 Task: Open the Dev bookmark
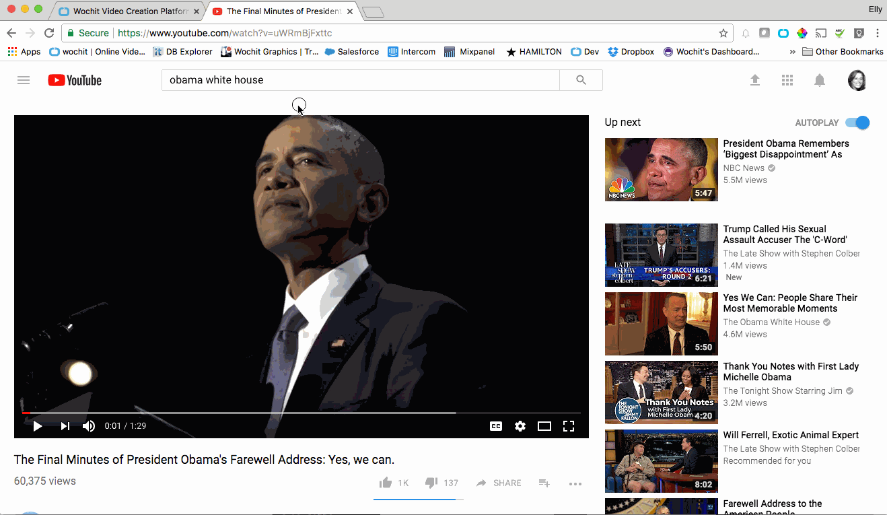pos(585,52)
